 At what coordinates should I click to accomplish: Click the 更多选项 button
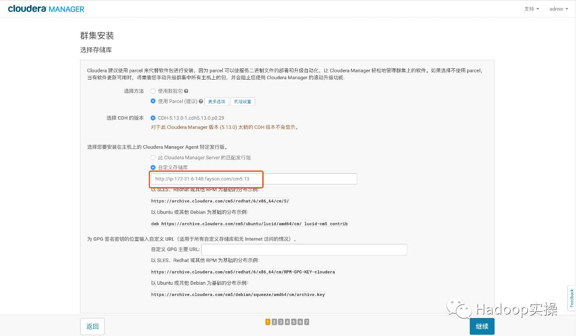tap(216, 102)
